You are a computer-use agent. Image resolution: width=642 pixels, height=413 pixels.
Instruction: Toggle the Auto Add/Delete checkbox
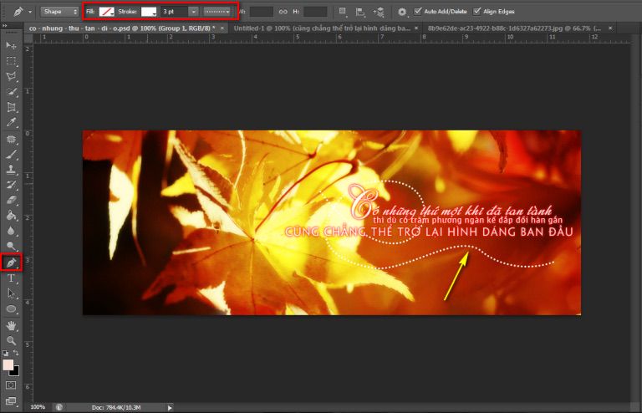click(x=418, y=12)
